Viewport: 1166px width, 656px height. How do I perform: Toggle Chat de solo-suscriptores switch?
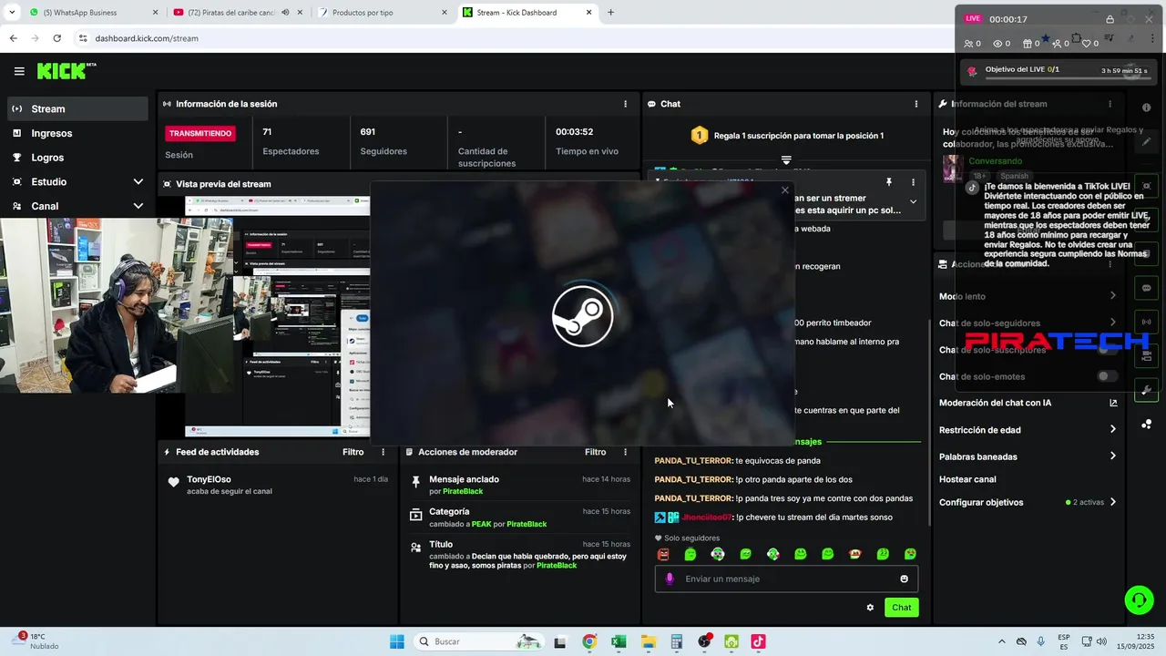[1108, 350]
